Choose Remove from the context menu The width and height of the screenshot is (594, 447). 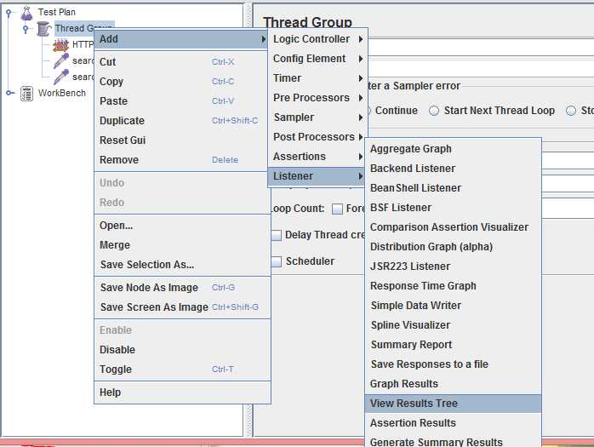point(181,159)
